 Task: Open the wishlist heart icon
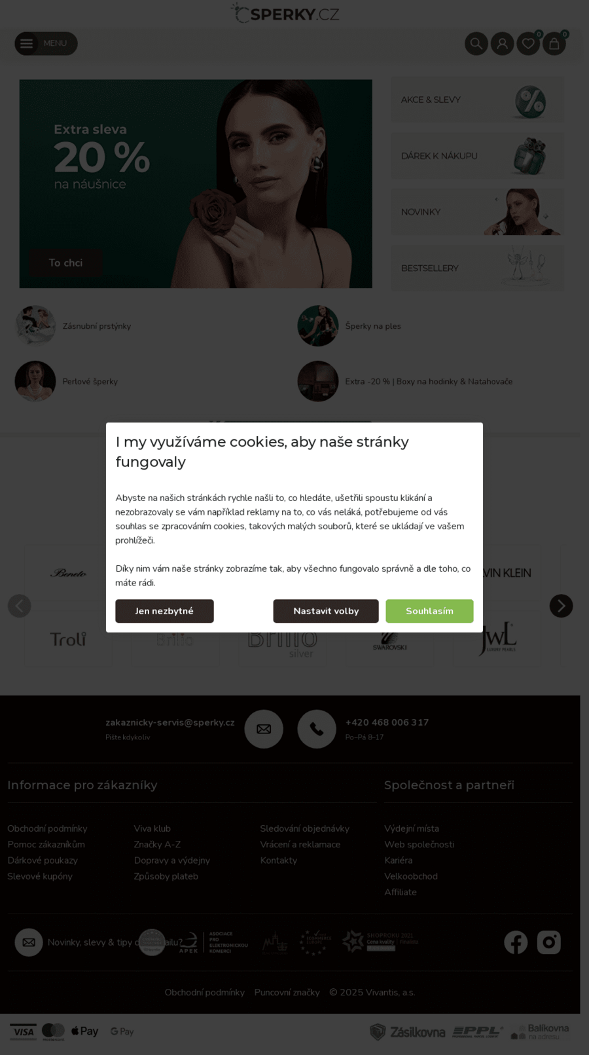click(x=528, y=44)
